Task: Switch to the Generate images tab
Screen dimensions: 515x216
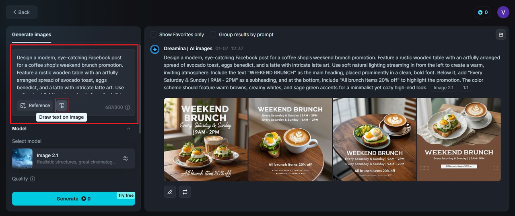Action: pyautogui.click(x=31, y=35)
